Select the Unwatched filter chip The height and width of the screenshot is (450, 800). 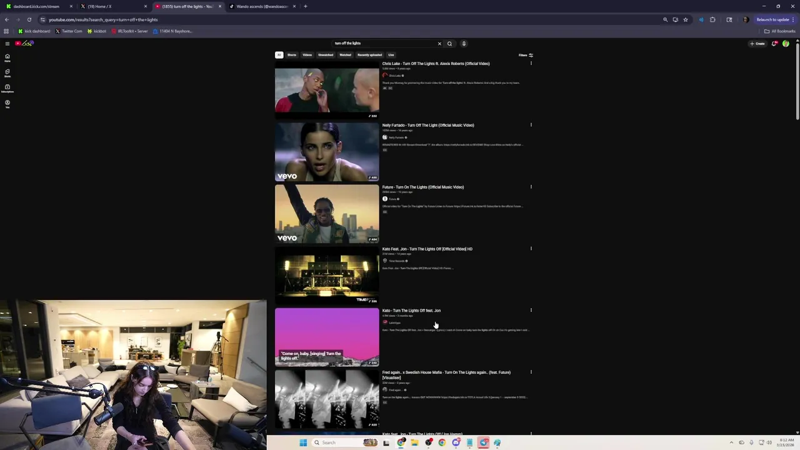[326, 55]
